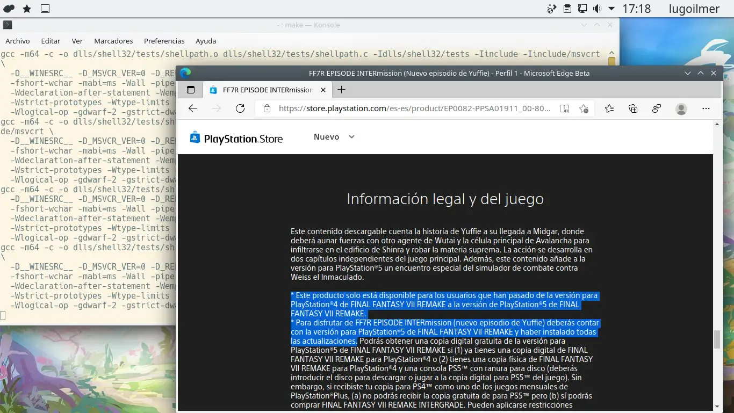Reload the PlayStation Store page
Image resolution: width=734 pixels, height=413 pixels.
click(240, 108)
